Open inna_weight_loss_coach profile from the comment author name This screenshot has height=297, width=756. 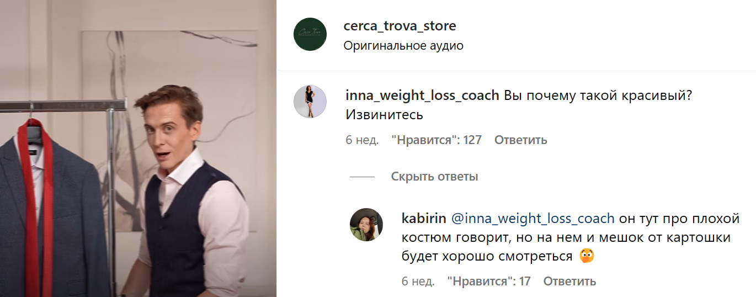[422, 96]
